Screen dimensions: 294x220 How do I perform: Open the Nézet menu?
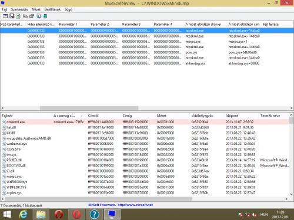coord(36,9)
